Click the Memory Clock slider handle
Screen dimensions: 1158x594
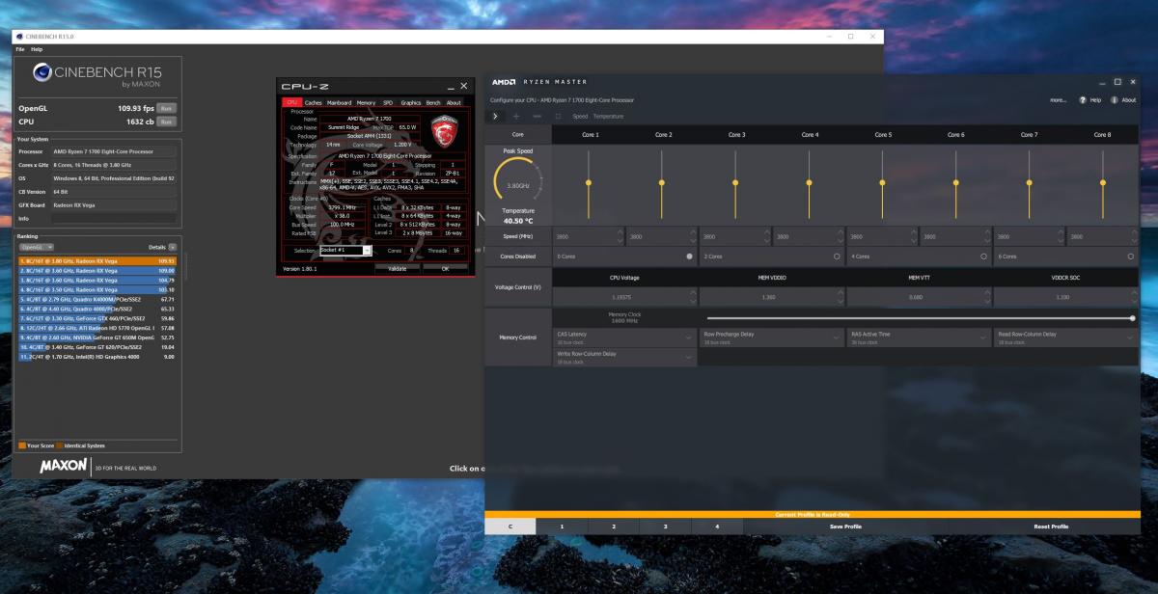click(x=1133, y=317)
